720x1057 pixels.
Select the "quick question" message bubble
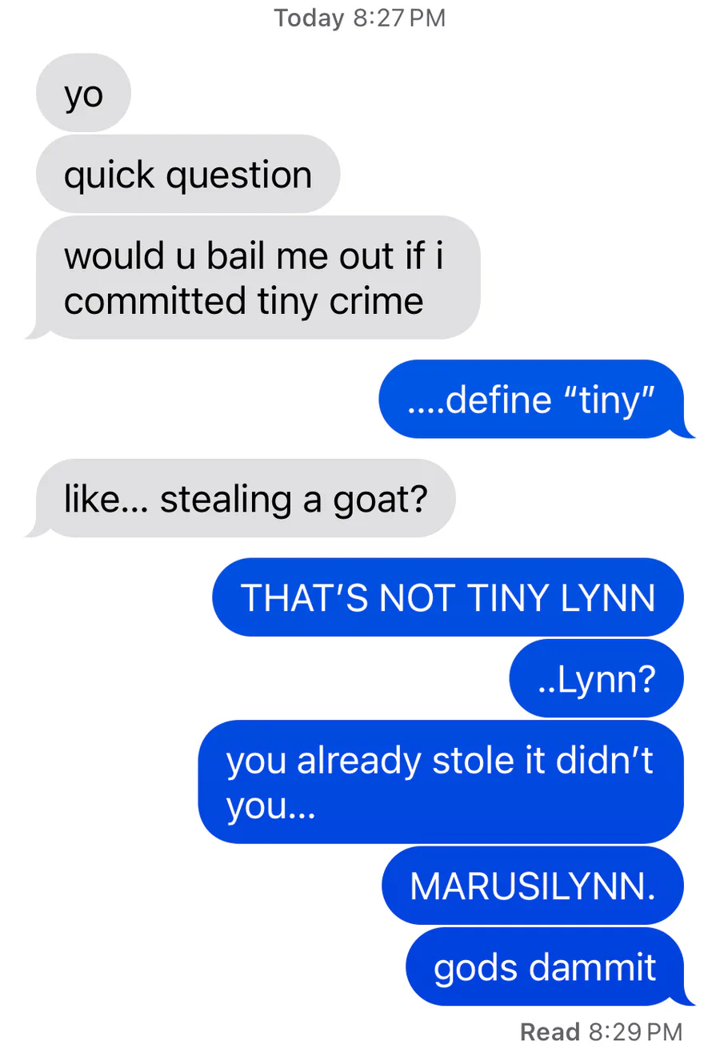coord(188,175)
